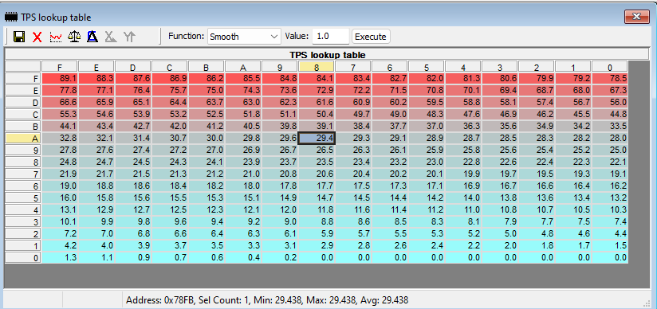Select the row header labeled 3
Image resolution: width=657 pixels, height=309 pixels.
(23, 222)
